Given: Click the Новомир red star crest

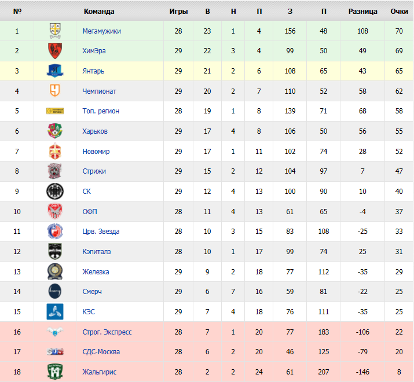Looking at the screenshot, I should [55, 151].
